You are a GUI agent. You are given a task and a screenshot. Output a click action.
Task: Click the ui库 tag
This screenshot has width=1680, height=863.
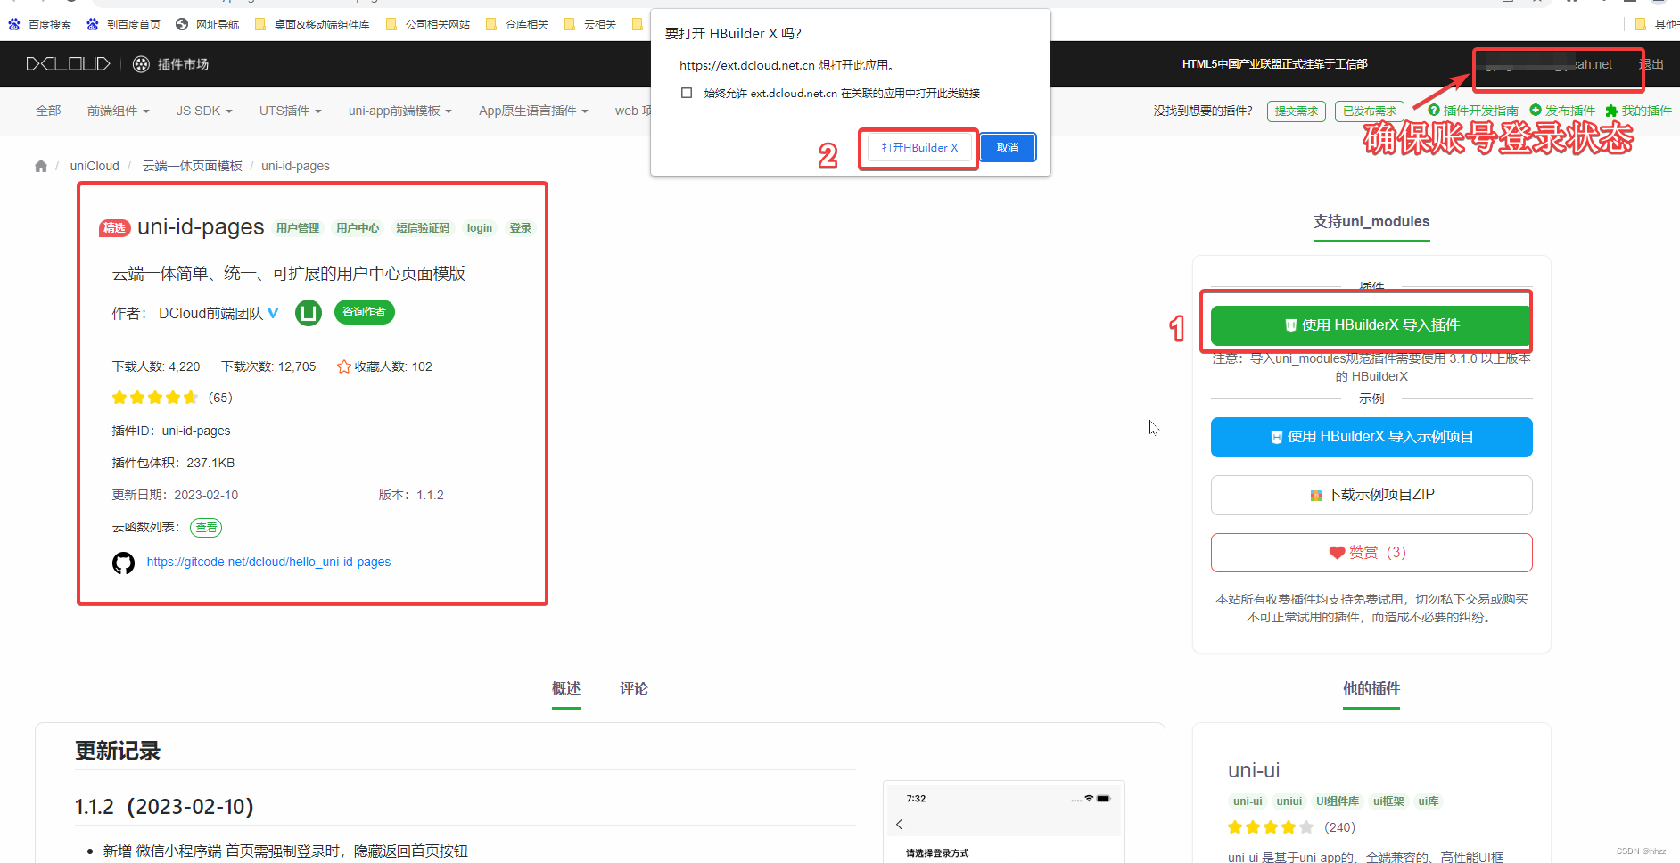tap(1429, 801)
